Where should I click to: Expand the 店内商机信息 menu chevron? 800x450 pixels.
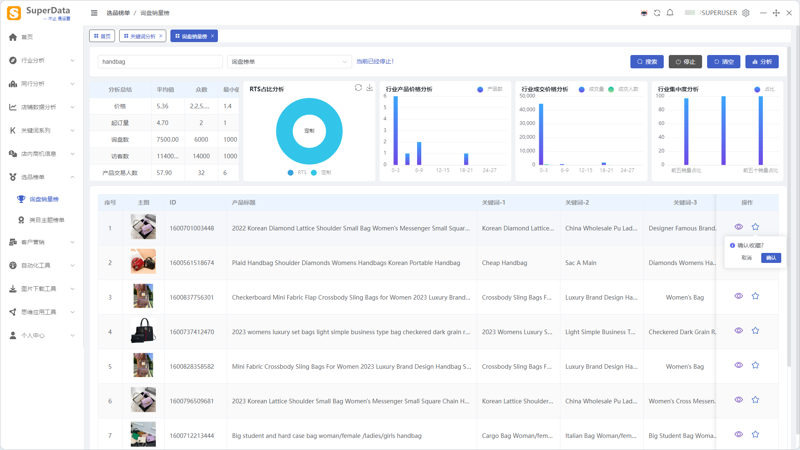[x=72, y=154]
